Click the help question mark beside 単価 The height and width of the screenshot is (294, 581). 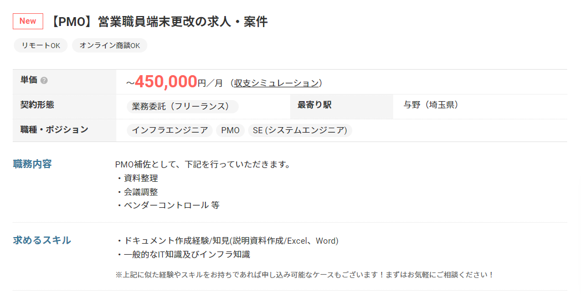44,81
